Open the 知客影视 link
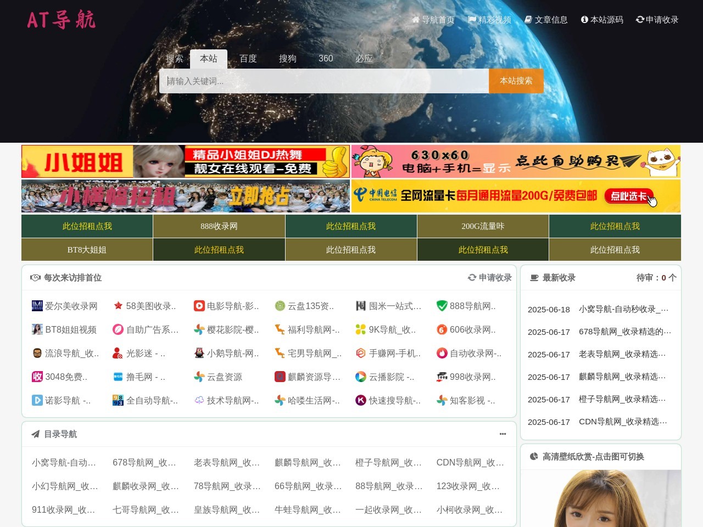The height and width of the screenshot is (527, 703). pyautogui.click(x=472, y=401)
